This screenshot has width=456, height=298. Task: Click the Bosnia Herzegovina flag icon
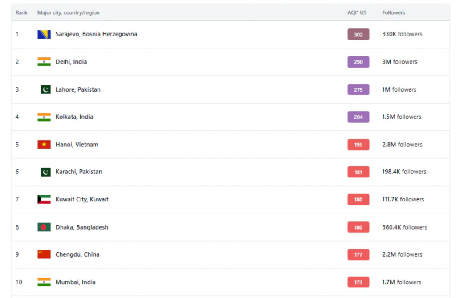[x=44, y=34]
